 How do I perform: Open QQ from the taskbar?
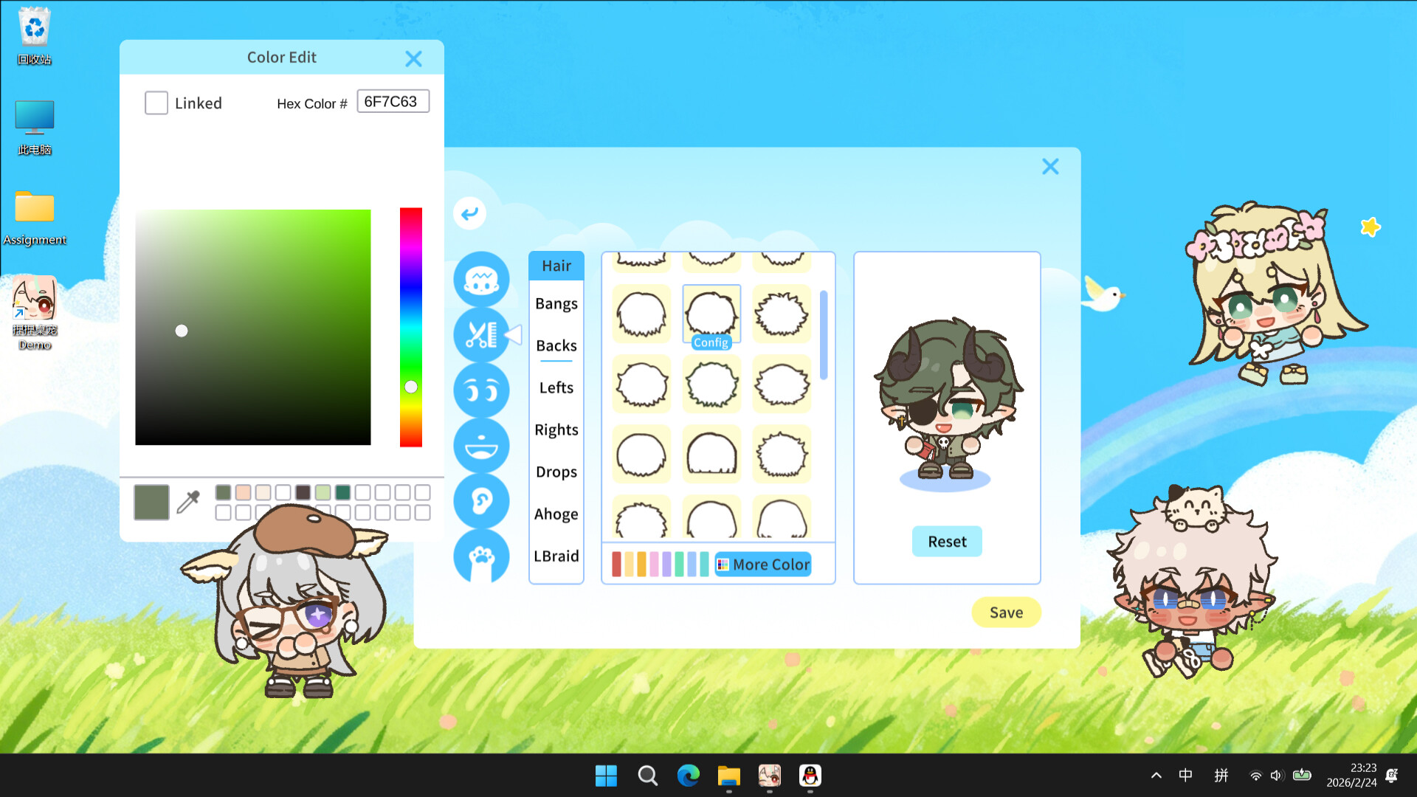point(810,776)
